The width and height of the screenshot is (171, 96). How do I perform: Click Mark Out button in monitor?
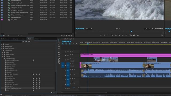(x=108, y=35)
